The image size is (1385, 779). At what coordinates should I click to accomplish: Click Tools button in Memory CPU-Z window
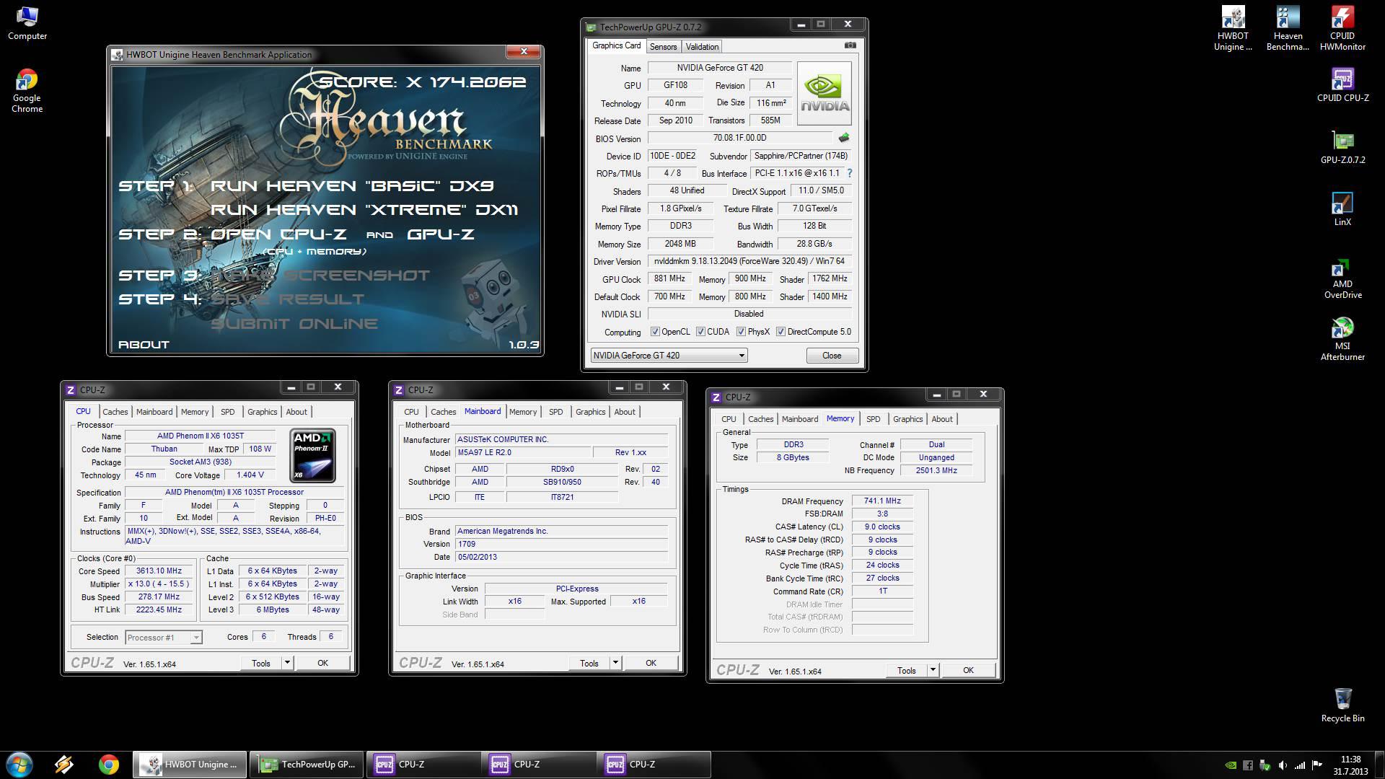coord(907,670)
